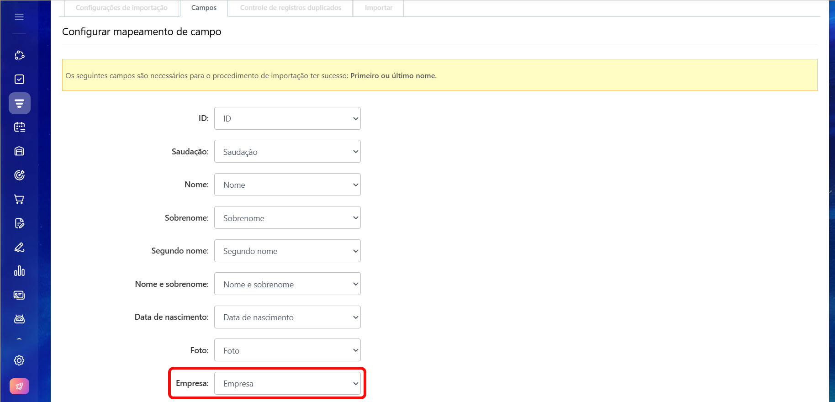Open the calendar icon in sidebar
The width and height of the screenshot is (835, 402).
(x=19, y=127)
